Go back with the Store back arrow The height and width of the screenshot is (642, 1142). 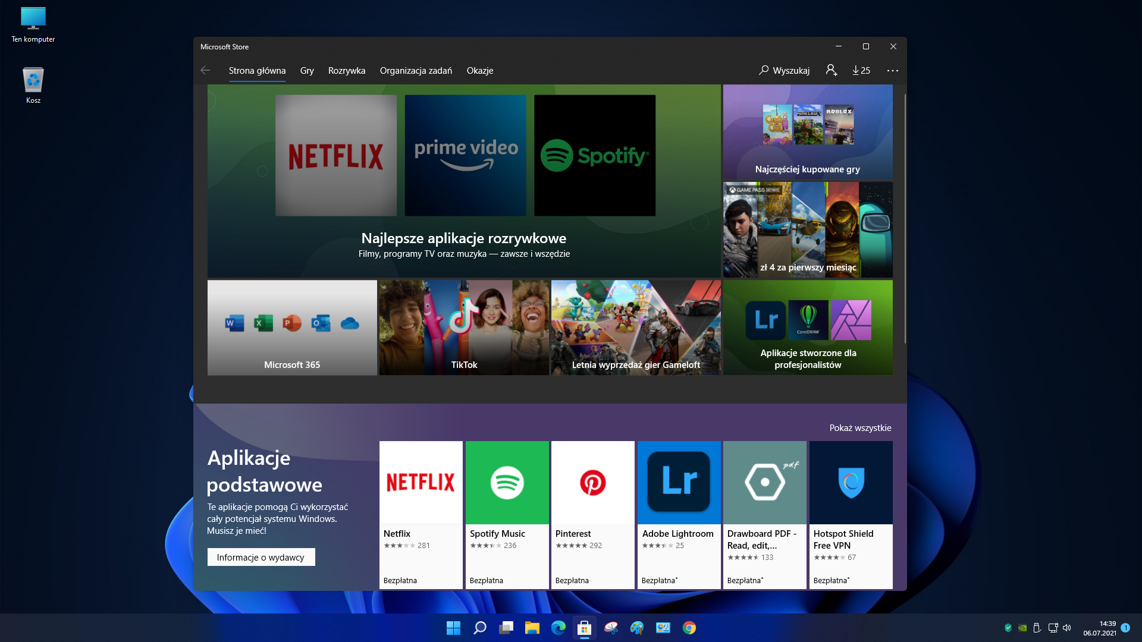point(205,70)
